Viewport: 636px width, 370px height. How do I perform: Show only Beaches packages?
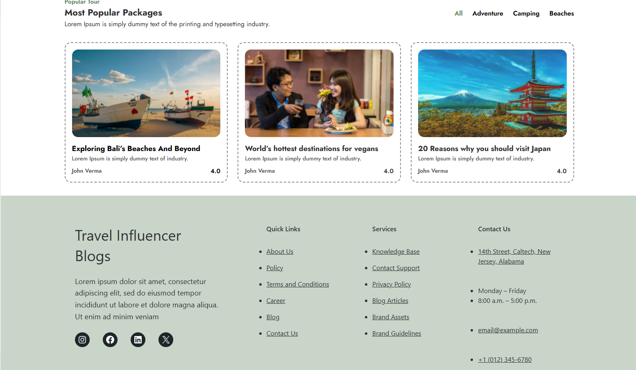coord(561,13)
